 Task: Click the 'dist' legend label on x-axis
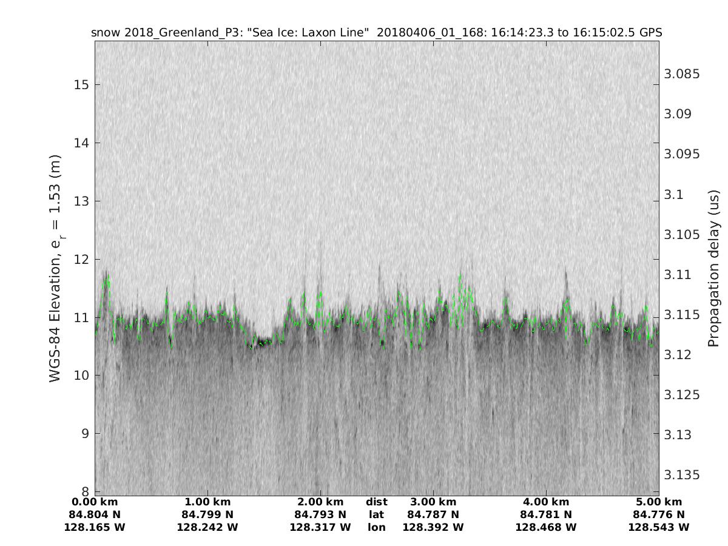click(376, 502)
